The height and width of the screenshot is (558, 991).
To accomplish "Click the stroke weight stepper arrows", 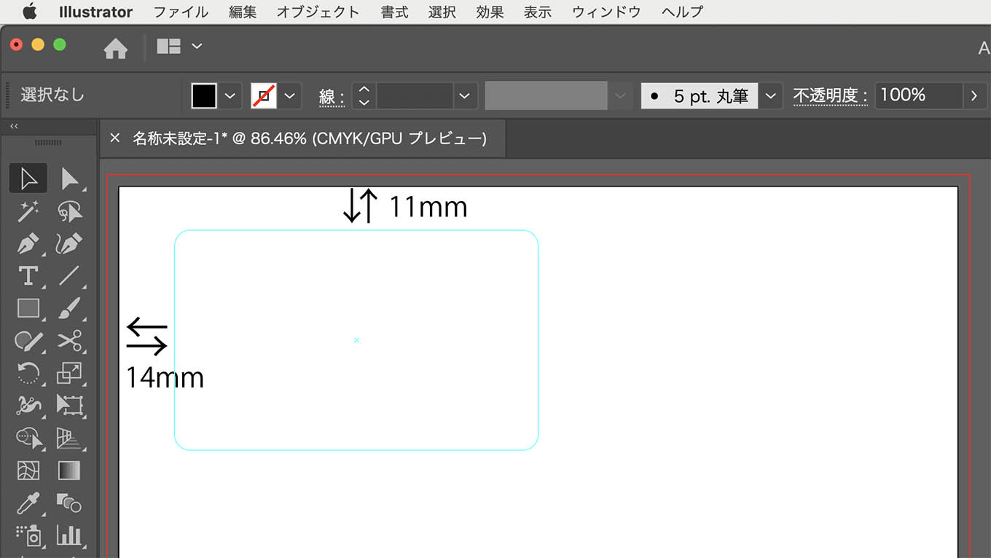I will (364, 96).
